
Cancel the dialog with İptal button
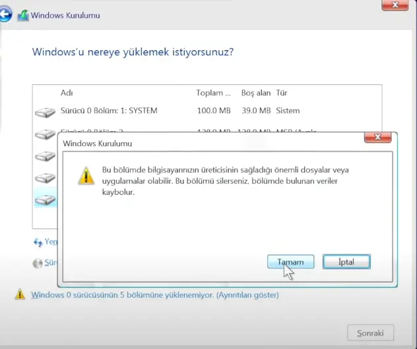[346, 261]
